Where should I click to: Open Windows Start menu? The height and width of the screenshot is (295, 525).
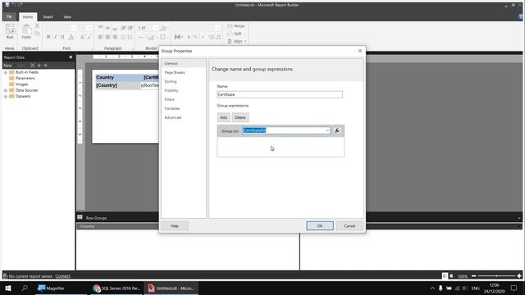8,288
